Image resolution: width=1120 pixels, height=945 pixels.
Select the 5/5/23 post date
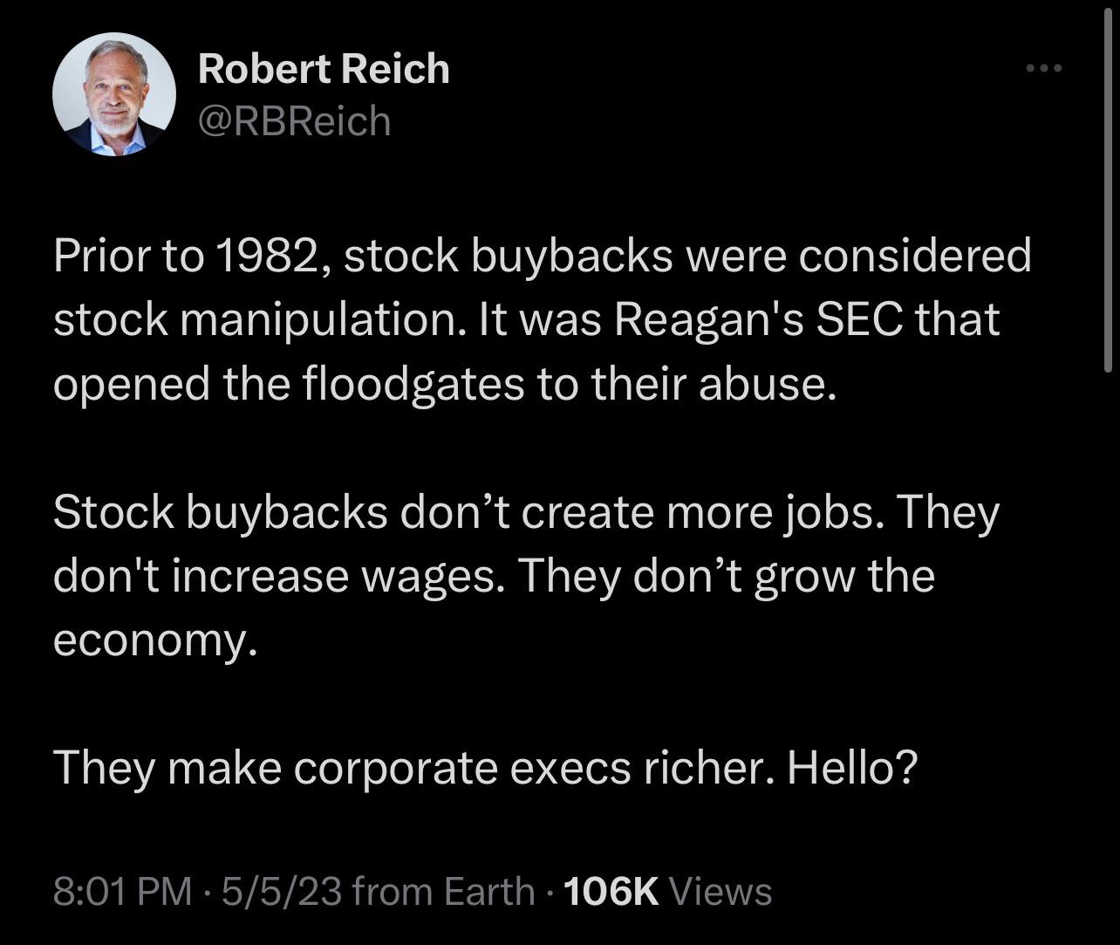pyautogui.click(x=283, y=892)
